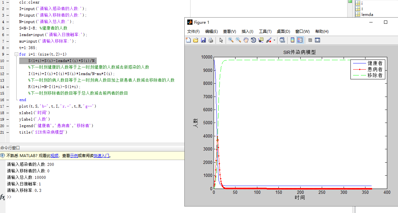This screenshot has width=398, height=213.
Task: Toggle Zoom Out mode
Action: [x=239, y=40]
